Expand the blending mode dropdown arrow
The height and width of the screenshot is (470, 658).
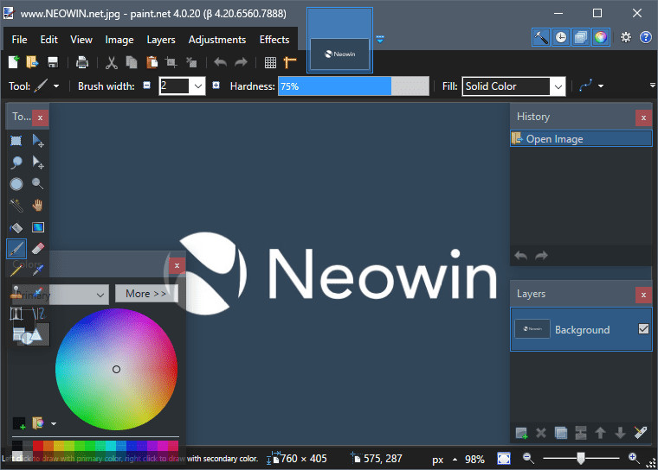[x=601, y=86]
